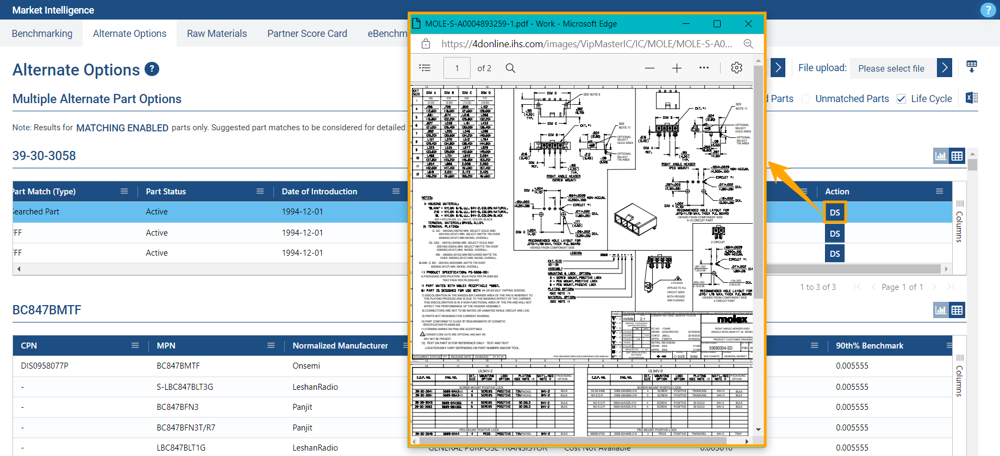Click the PDF find search icon
Image resolution: width=1000 pixels, height=456 pixels.
click(510, 68)
